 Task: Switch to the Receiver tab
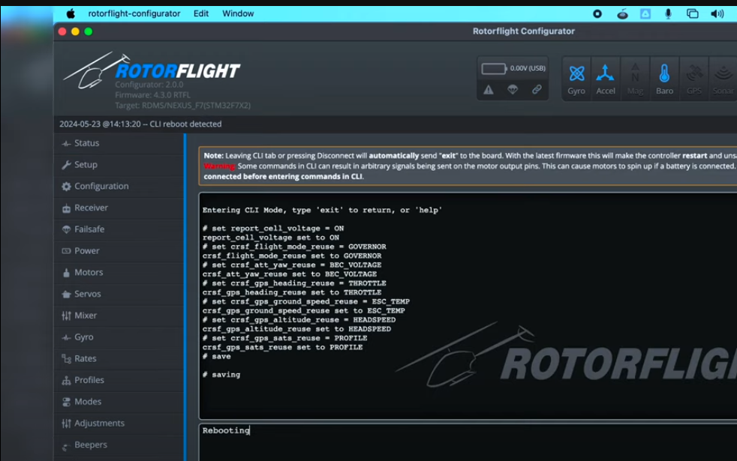click(119, 208)
